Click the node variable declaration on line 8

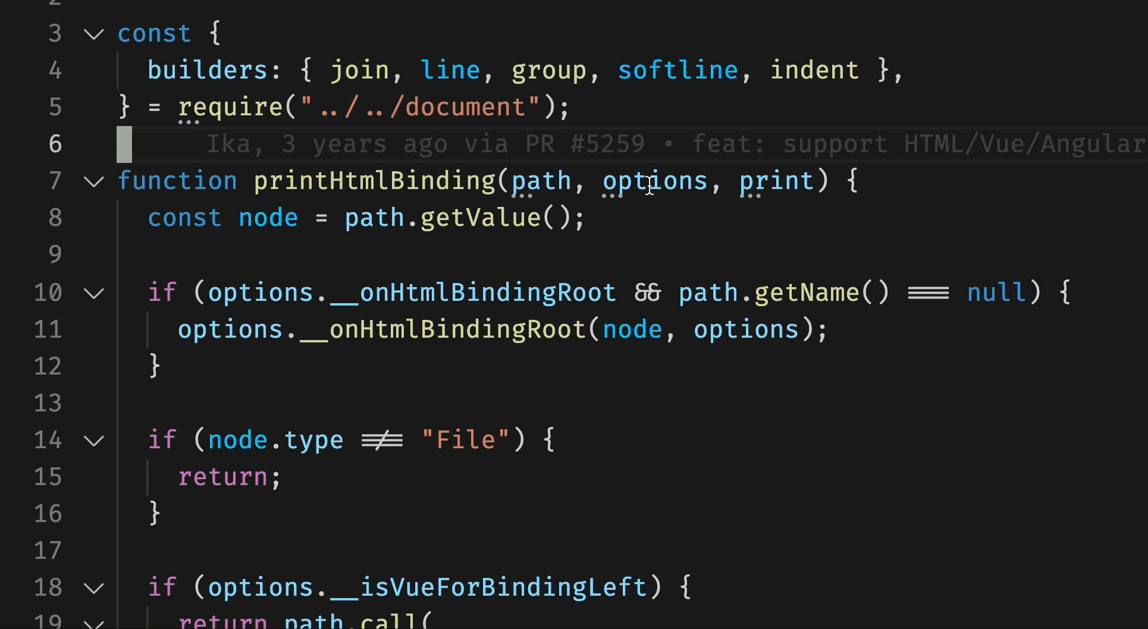point(268,218)
